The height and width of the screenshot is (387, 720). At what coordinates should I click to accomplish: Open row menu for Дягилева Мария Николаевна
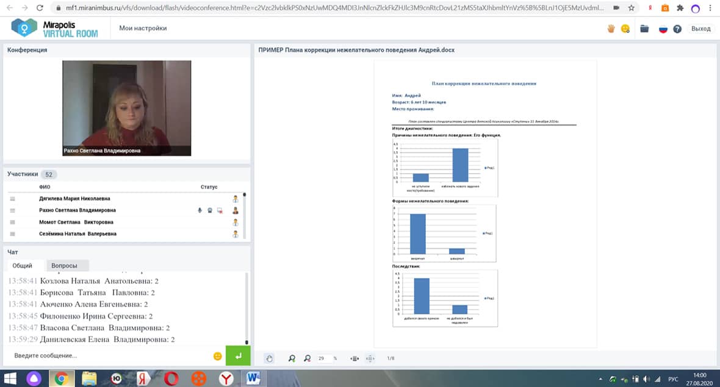point(12,199)
